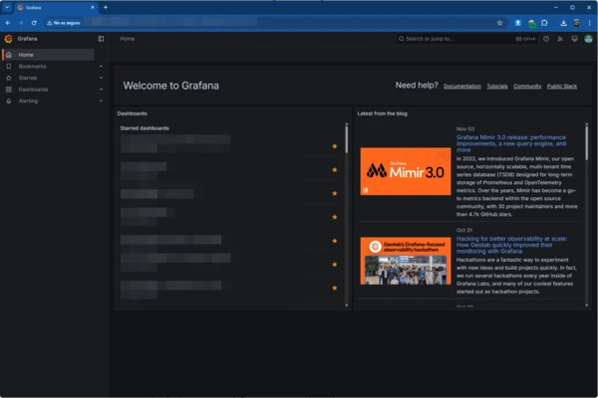Expand the Alerting section chevron
Image resolution: width=598 pixels, height=398 pixels.
101,100
